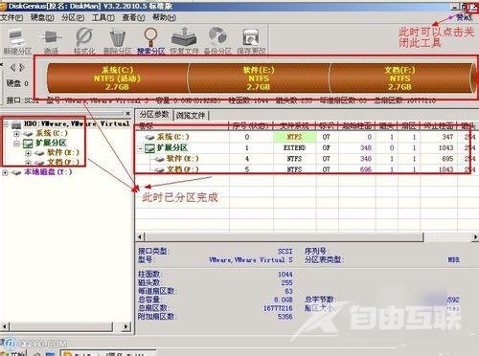Select 扩展分区 in the left tree
Screen dimensions: 479x356
(51, 143)
